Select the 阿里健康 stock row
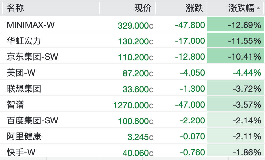The height and width of the screenshot is (160, 265). pos(132,135)
